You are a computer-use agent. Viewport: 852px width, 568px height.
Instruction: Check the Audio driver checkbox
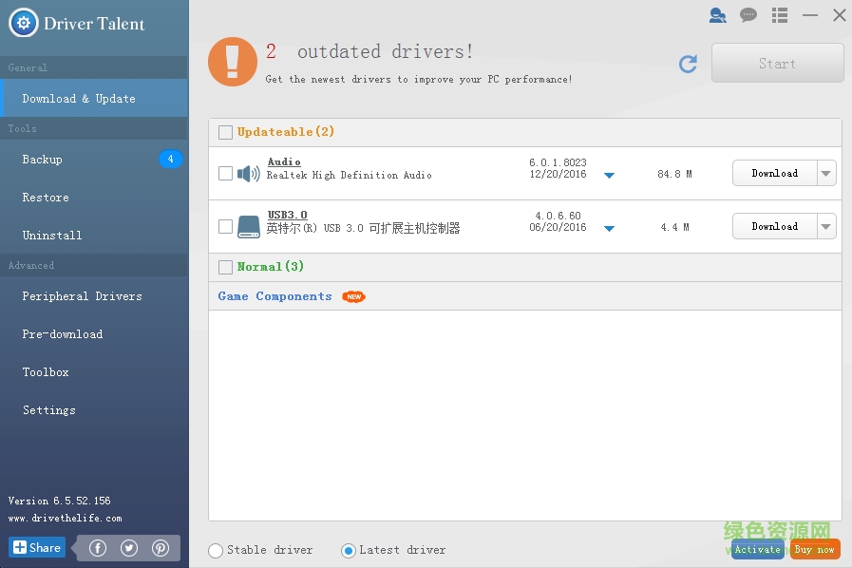click(225, 173)
